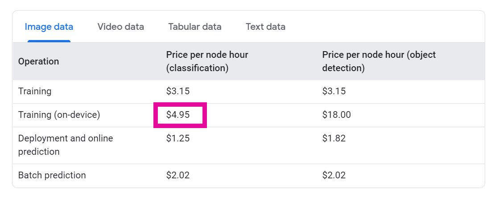Image resolution: width=499 pixels, height=201 pixels.
Task: Select the Training row label
Action: click(35, 91)
